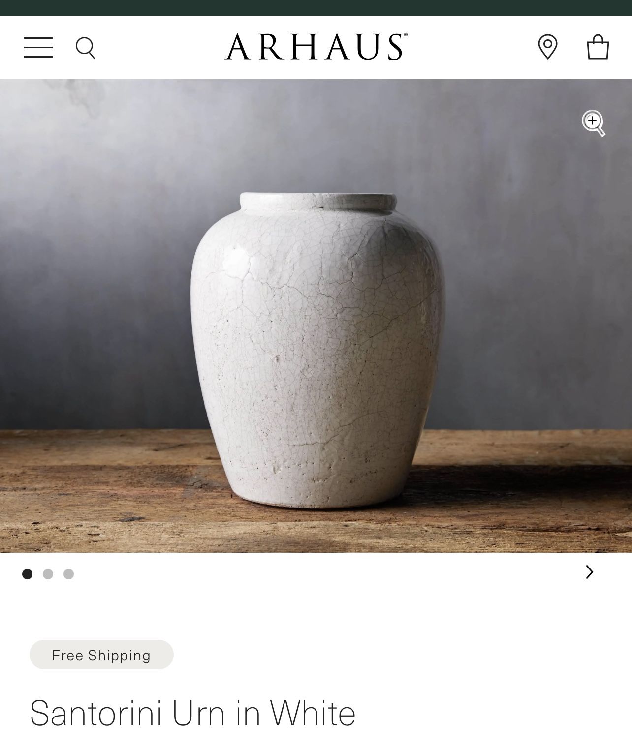Advance to the next product image arrow

(589, 572)
